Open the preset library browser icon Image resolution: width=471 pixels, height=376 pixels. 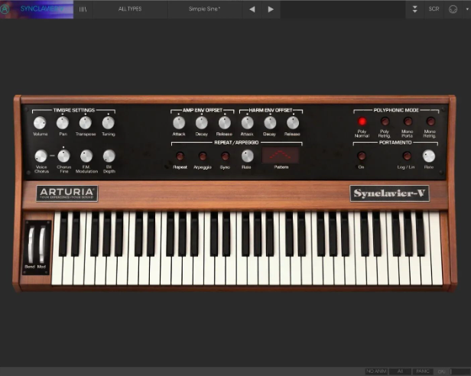coord(83,9)
